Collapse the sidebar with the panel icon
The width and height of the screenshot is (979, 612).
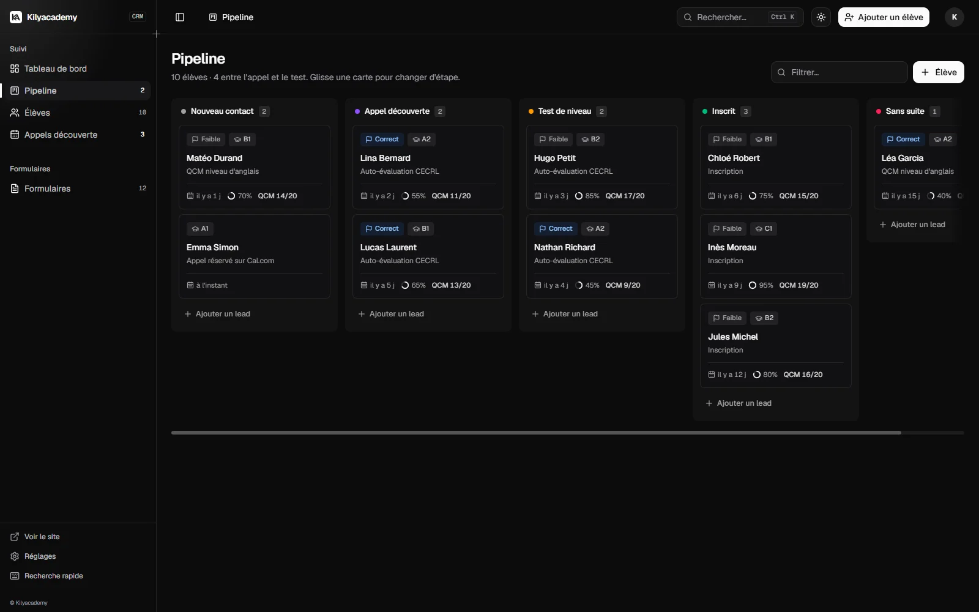coord(180,17)
